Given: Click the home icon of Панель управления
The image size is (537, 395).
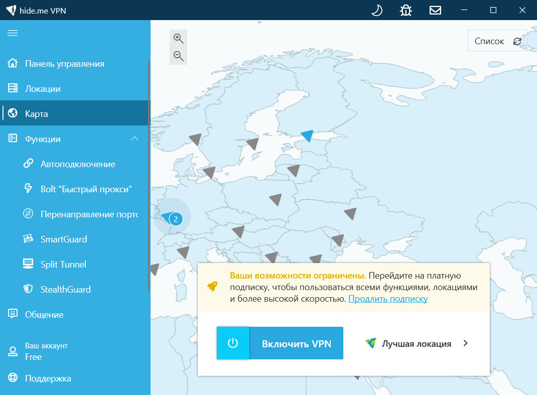Looking at the screenshot, I should click(x=13, y=63).
